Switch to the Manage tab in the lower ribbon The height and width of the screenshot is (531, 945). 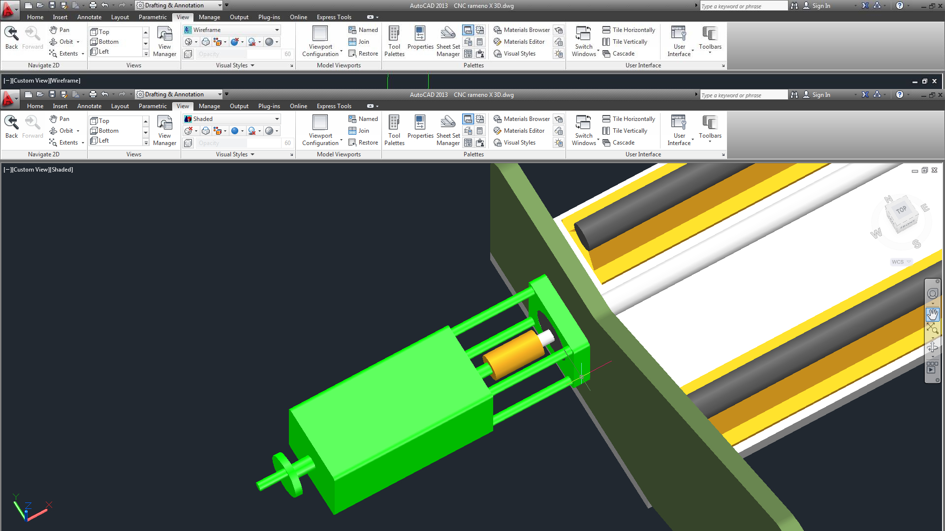tap(209, 106)
